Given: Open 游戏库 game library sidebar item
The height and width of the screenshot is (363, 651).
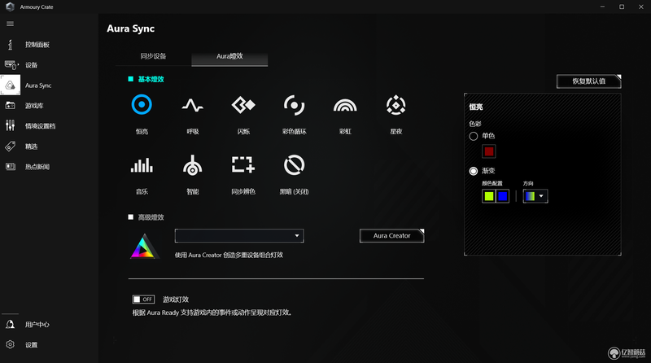Looking at the screenshot, I should [49, 106].
